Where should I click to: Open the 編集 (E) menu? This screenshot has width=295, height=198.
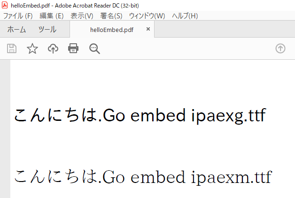point(52,16)
